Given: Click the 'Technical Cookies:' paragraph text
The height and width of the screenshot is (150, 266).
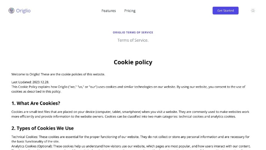Looking at the screenshot, I should click(127, 137).
